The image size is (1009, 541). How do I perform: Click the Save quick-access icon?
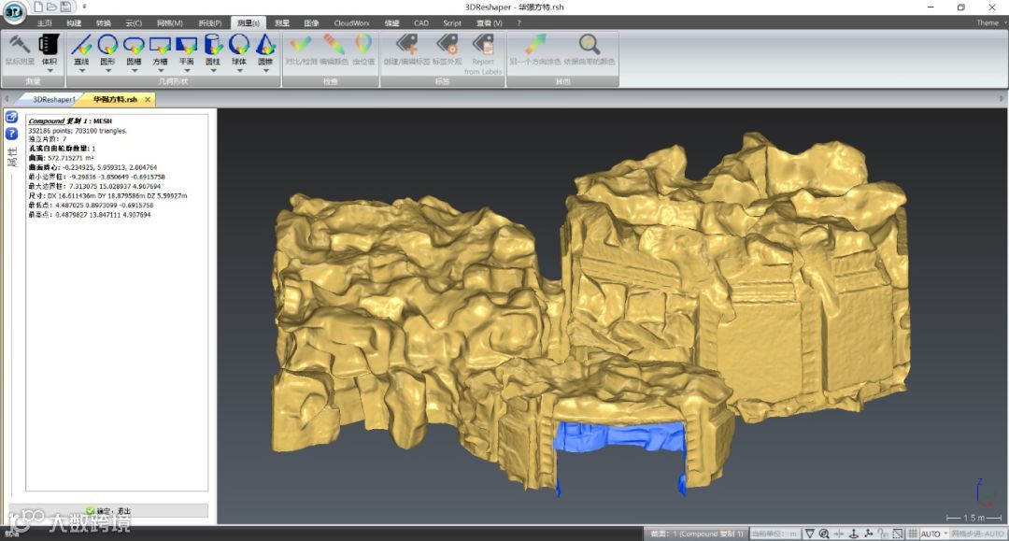(x=65, y=7)
